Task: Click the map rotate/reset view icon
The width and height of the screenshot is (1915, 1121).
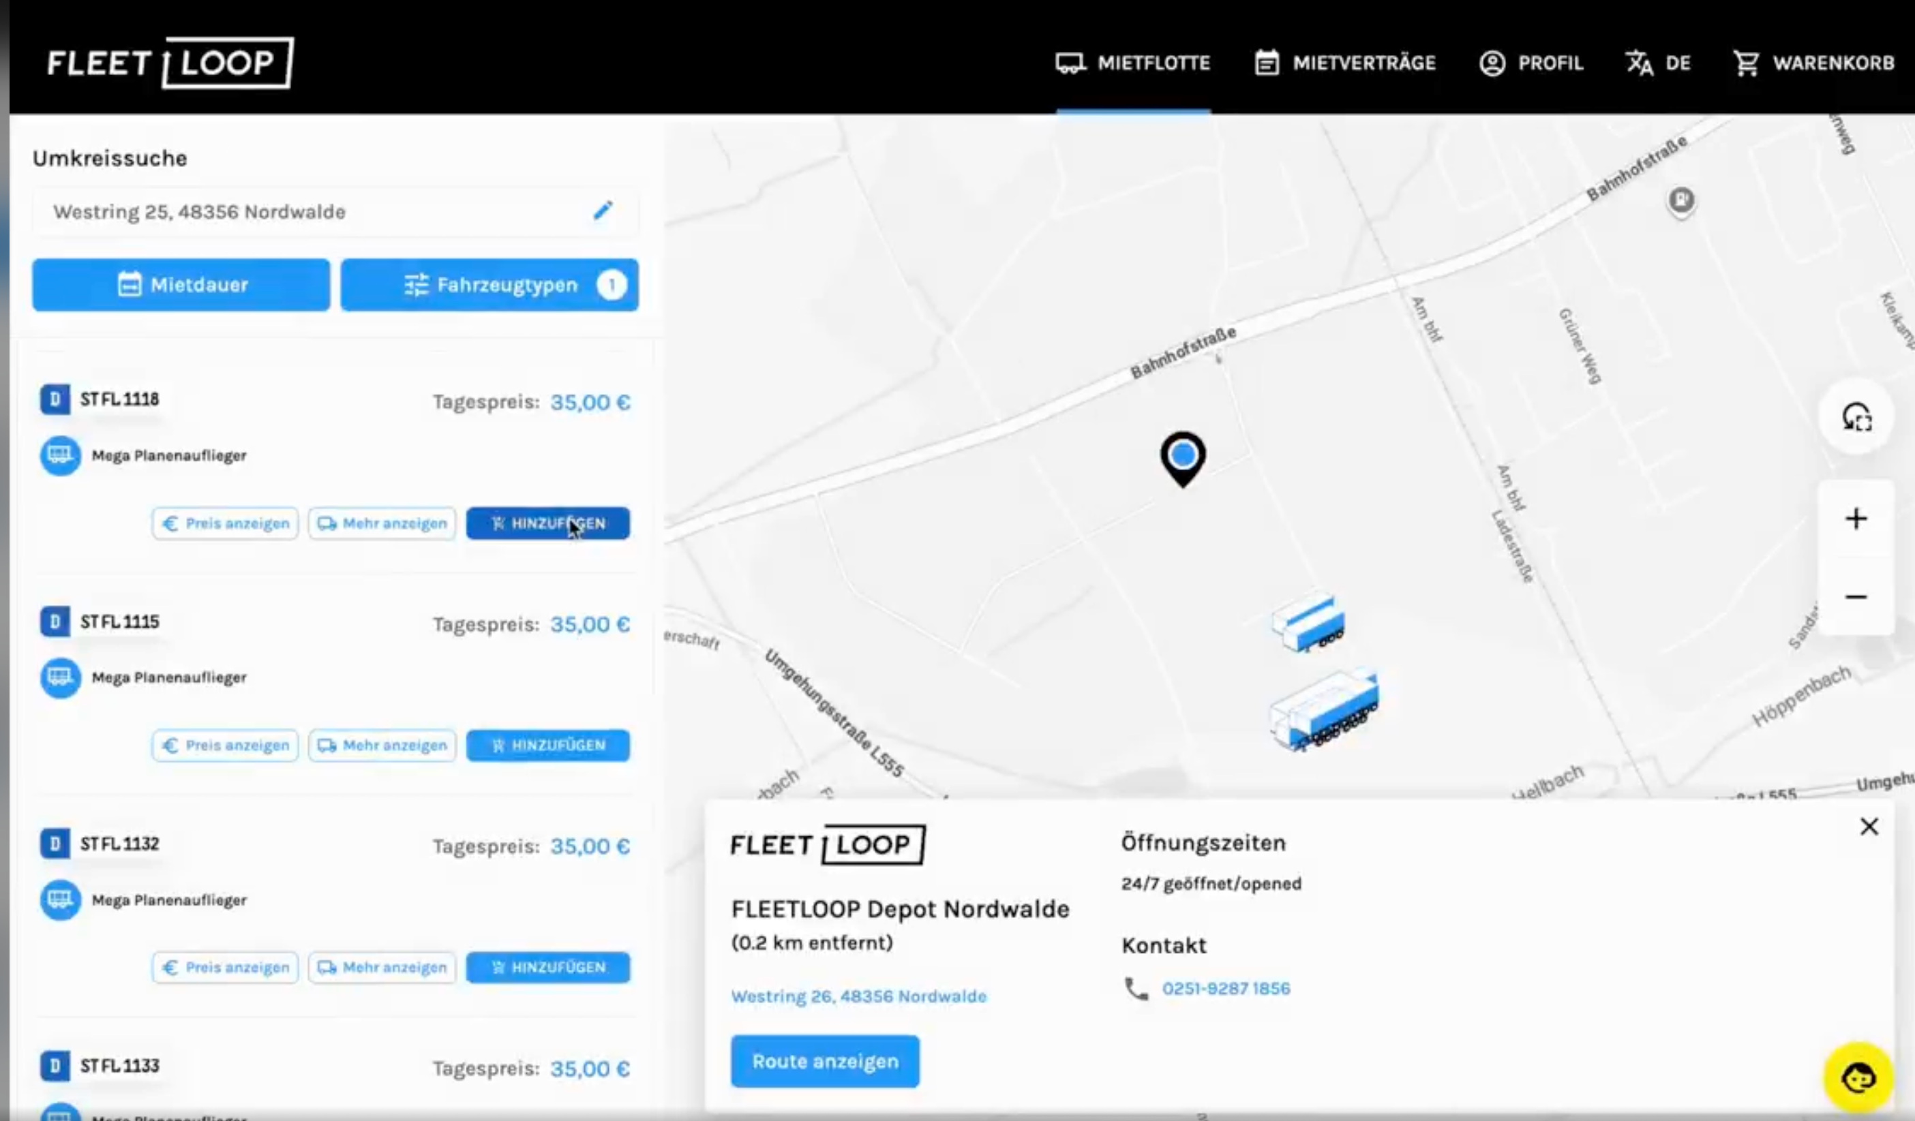Action: coord(1856,417)
